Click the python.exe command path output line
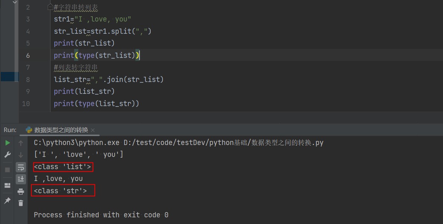The width and height of the screenshot is (443, 224). 178,143
